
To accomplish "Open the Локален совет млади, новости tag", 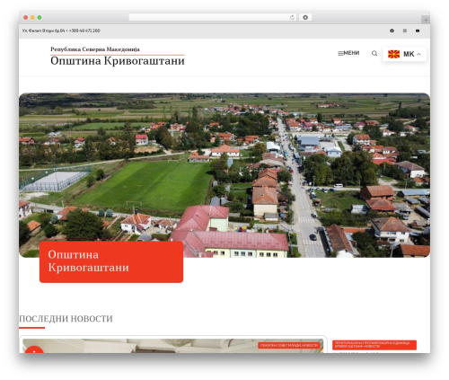I will click(289, 345).
